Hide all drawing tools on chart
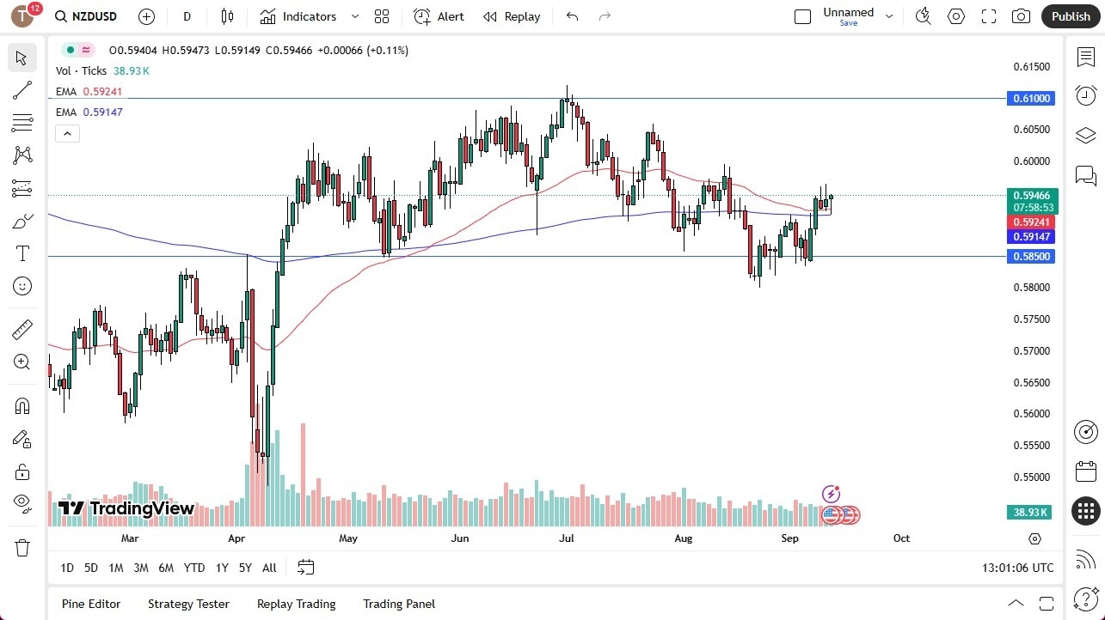The width and height of the screenshot is (1105, 620). (x=21, y=503)
